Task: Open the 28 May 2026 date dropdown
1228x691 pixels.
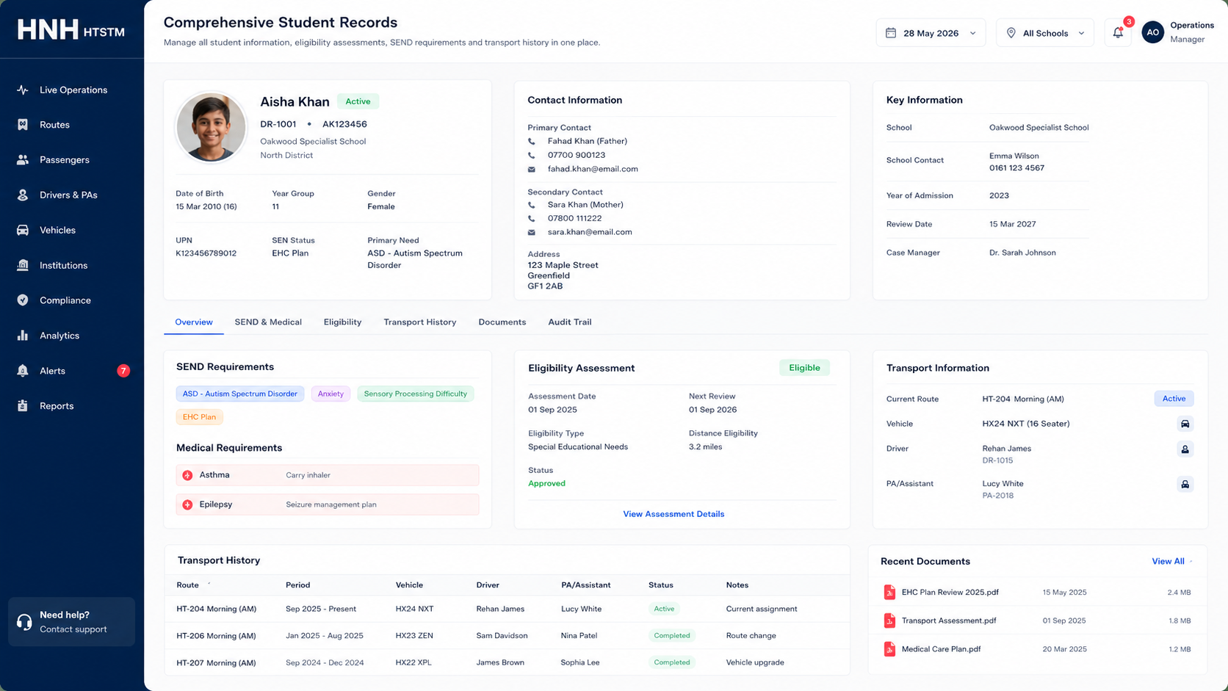Action: (x=931, y=33)
